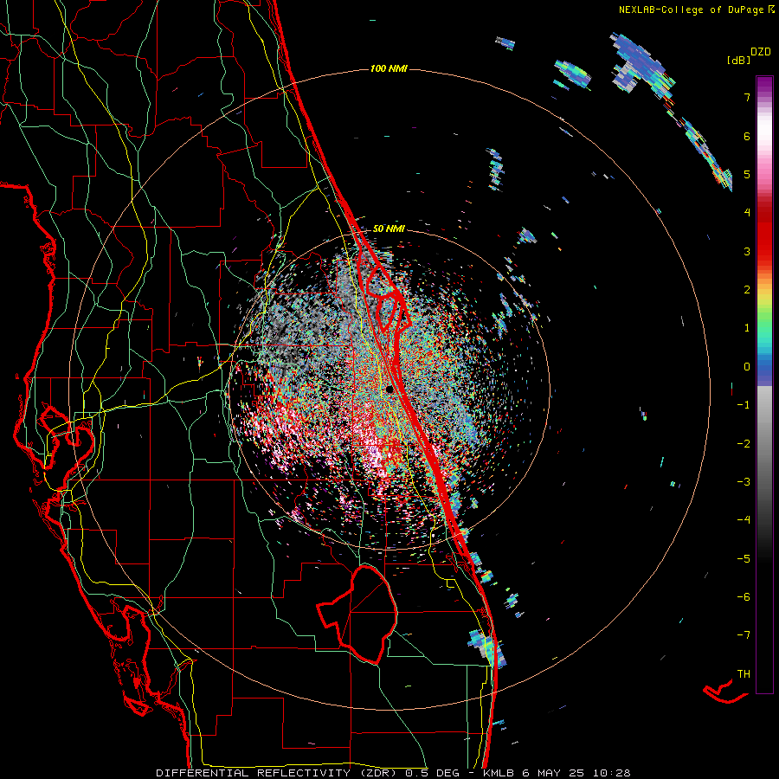Click the 6 value on color scale
This screenshot has height=779, width=779.
coord(747,136)
